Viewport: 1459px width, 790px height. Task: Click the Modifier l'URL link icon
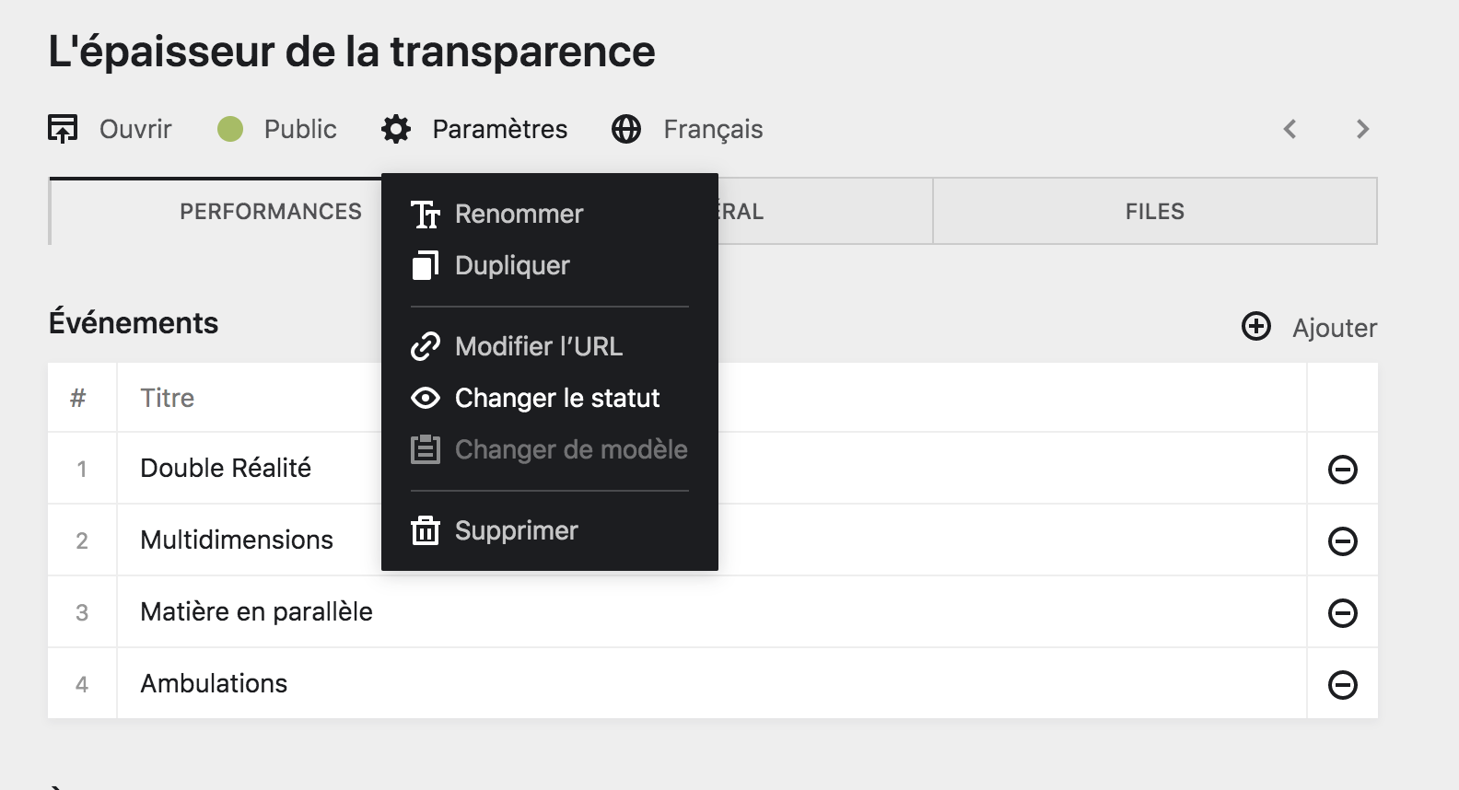[425, 346]
